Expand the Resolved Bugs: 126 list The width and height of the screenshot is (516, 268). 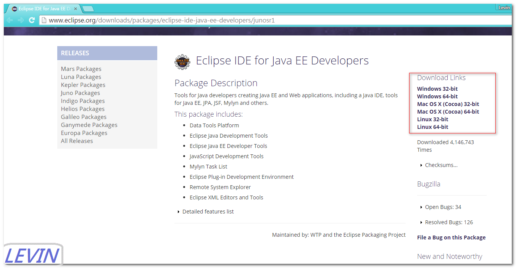pyautogui.click(x=447, y=222)
